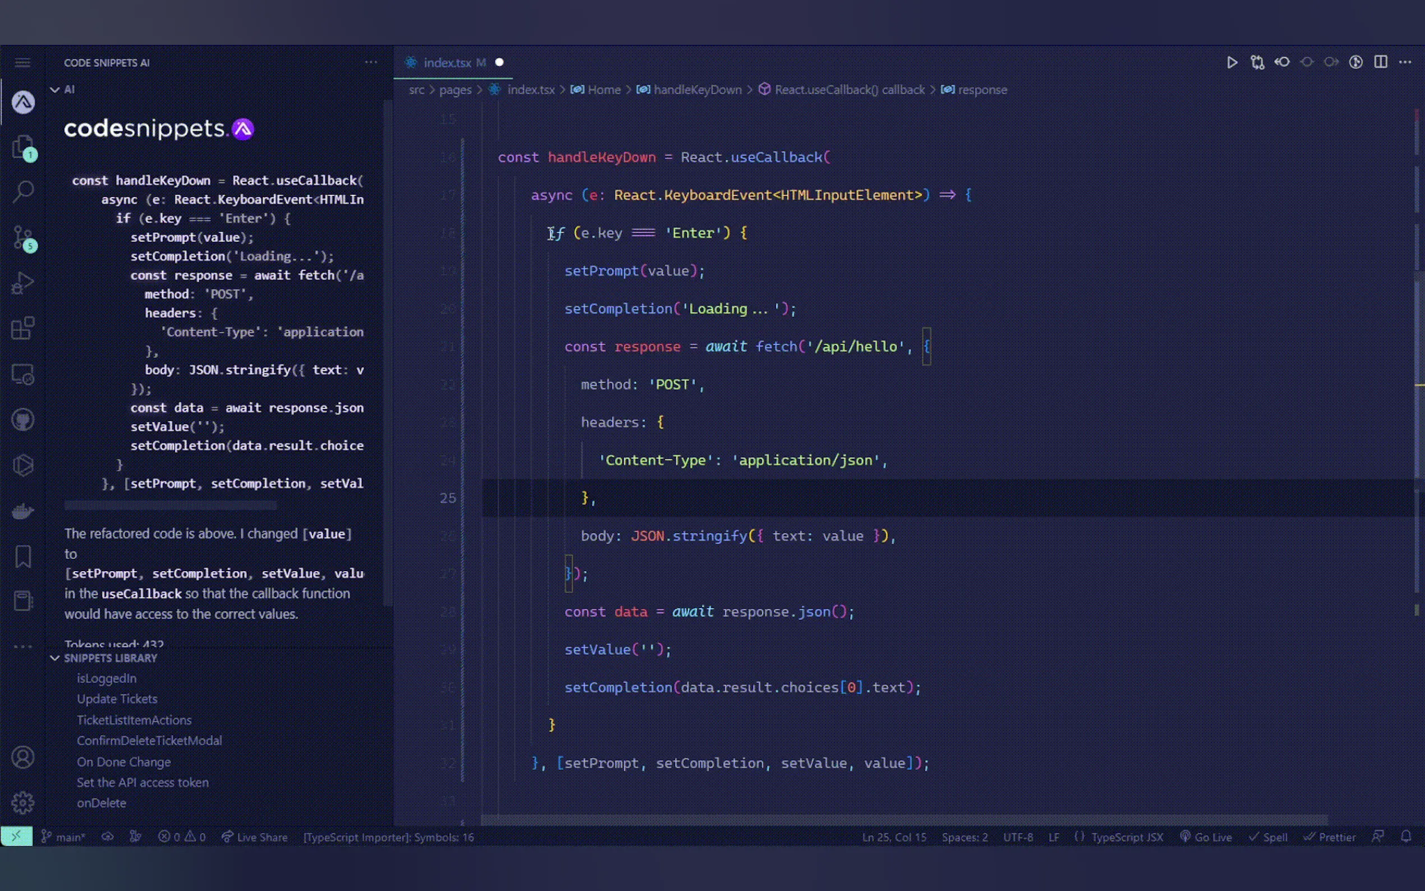The image size is (1425, 891).
Task: Open the GitHub activity bar icon
Action: (x=23, y=420)
